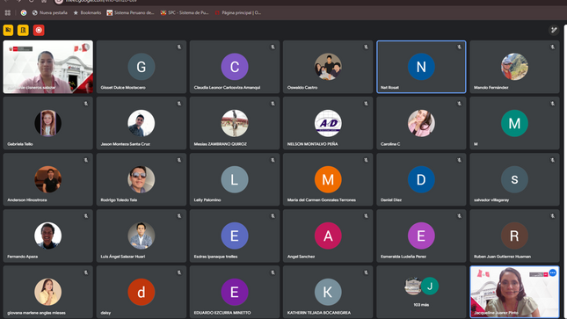Select the NELSON MONTALVO PEÑA tile
567x319 pixels.
[x=328, y=123]
